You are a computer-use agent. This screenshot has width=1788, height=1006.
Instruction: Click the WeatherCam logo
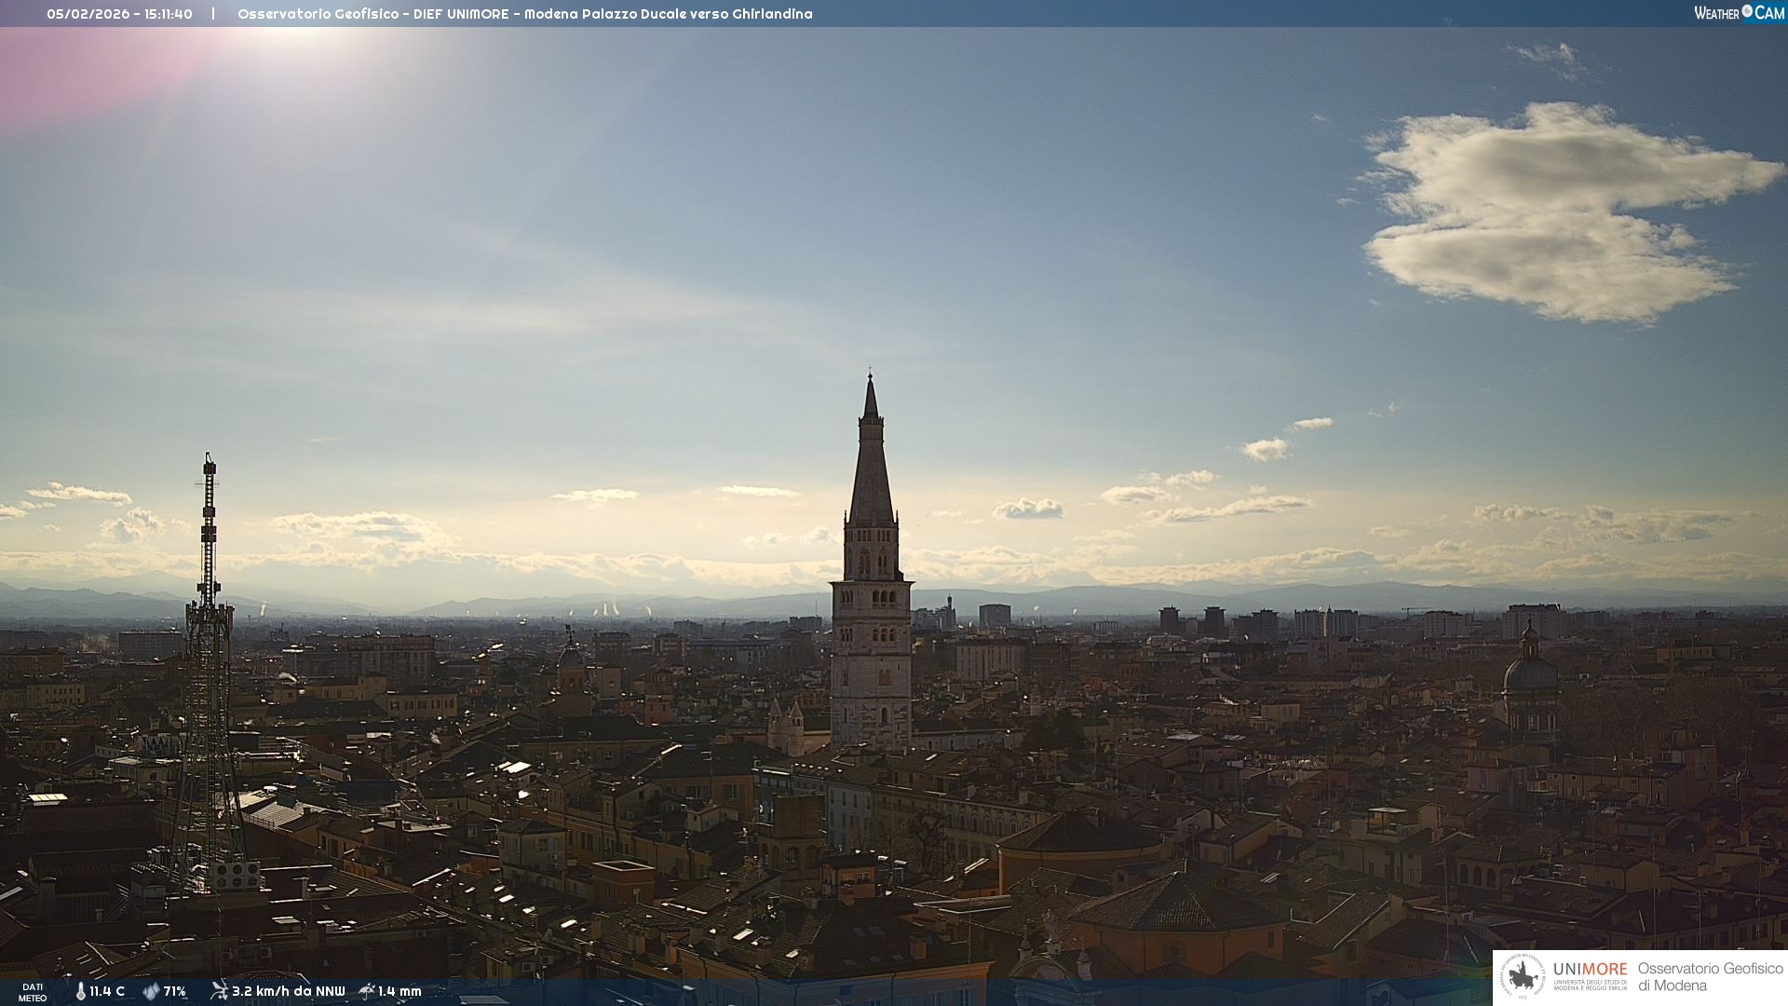tap(1739, 13)
